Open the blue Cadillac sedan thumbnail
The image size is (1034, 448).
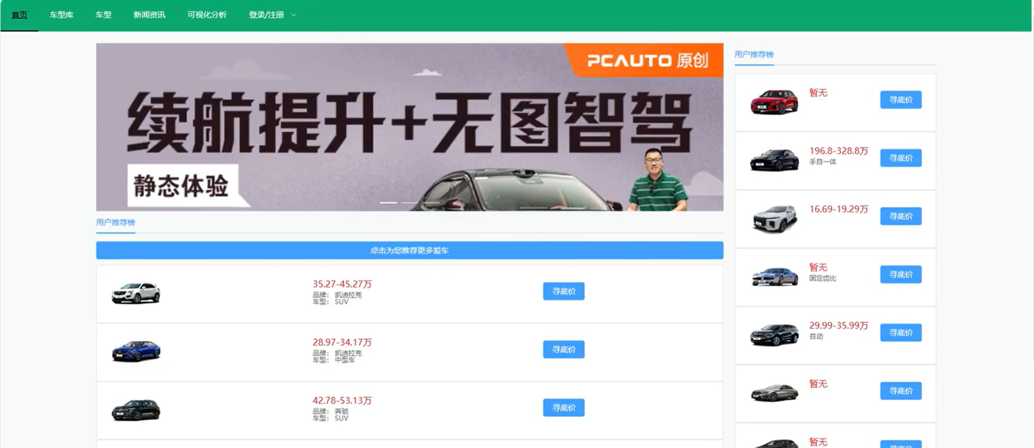click(x=136, y=351)
